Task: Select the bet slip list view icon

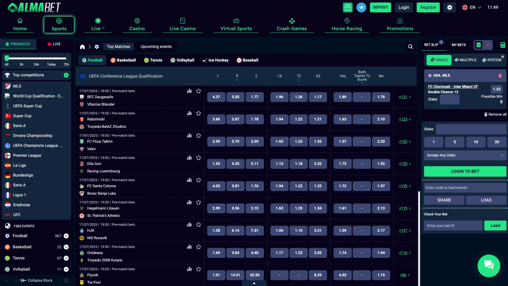Action: point(479,45)
